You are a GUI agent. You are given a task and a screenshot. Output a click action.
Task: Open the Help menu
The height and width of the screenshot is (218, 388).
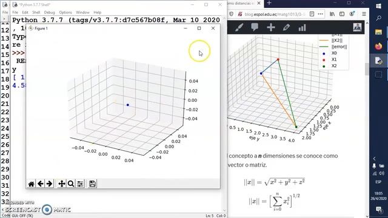97,12
